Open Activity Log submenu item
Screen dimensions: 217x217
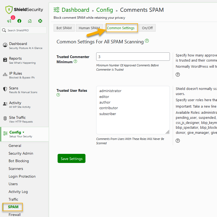click(18, 192)
